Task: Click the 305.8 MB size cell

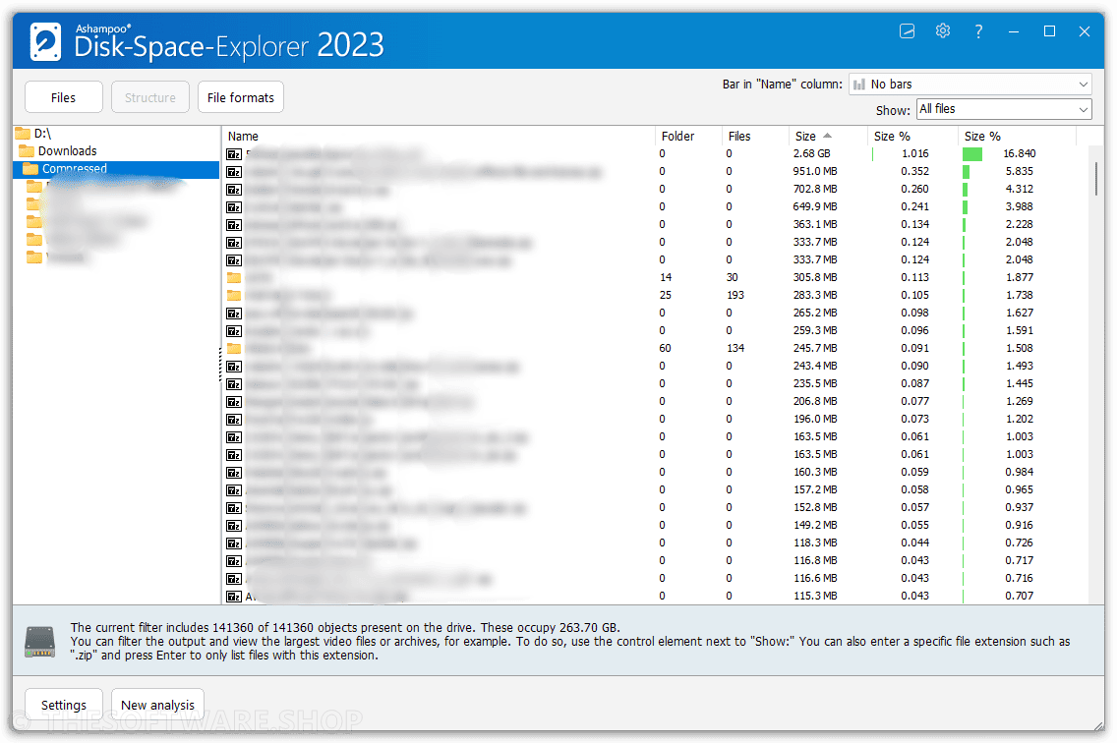Action: pyautogui.click(x=815, y=278)
